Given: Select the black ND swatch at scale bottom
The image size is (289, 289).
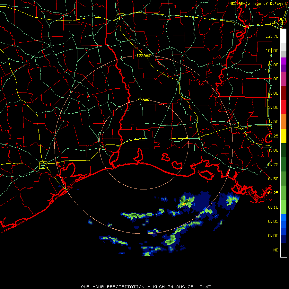Looking at the screenshot, I should coord(284,250).
